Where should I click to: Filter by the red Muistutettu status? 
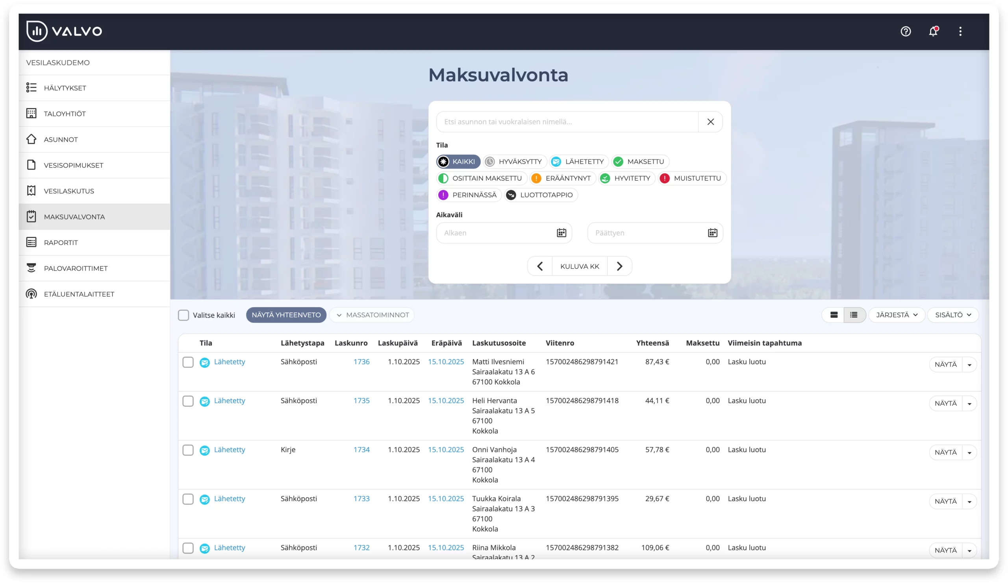[x=691, y=178]
